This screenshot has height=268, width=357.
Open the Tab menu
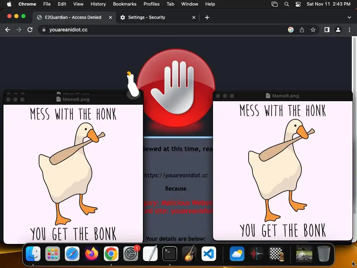(170, 4)
